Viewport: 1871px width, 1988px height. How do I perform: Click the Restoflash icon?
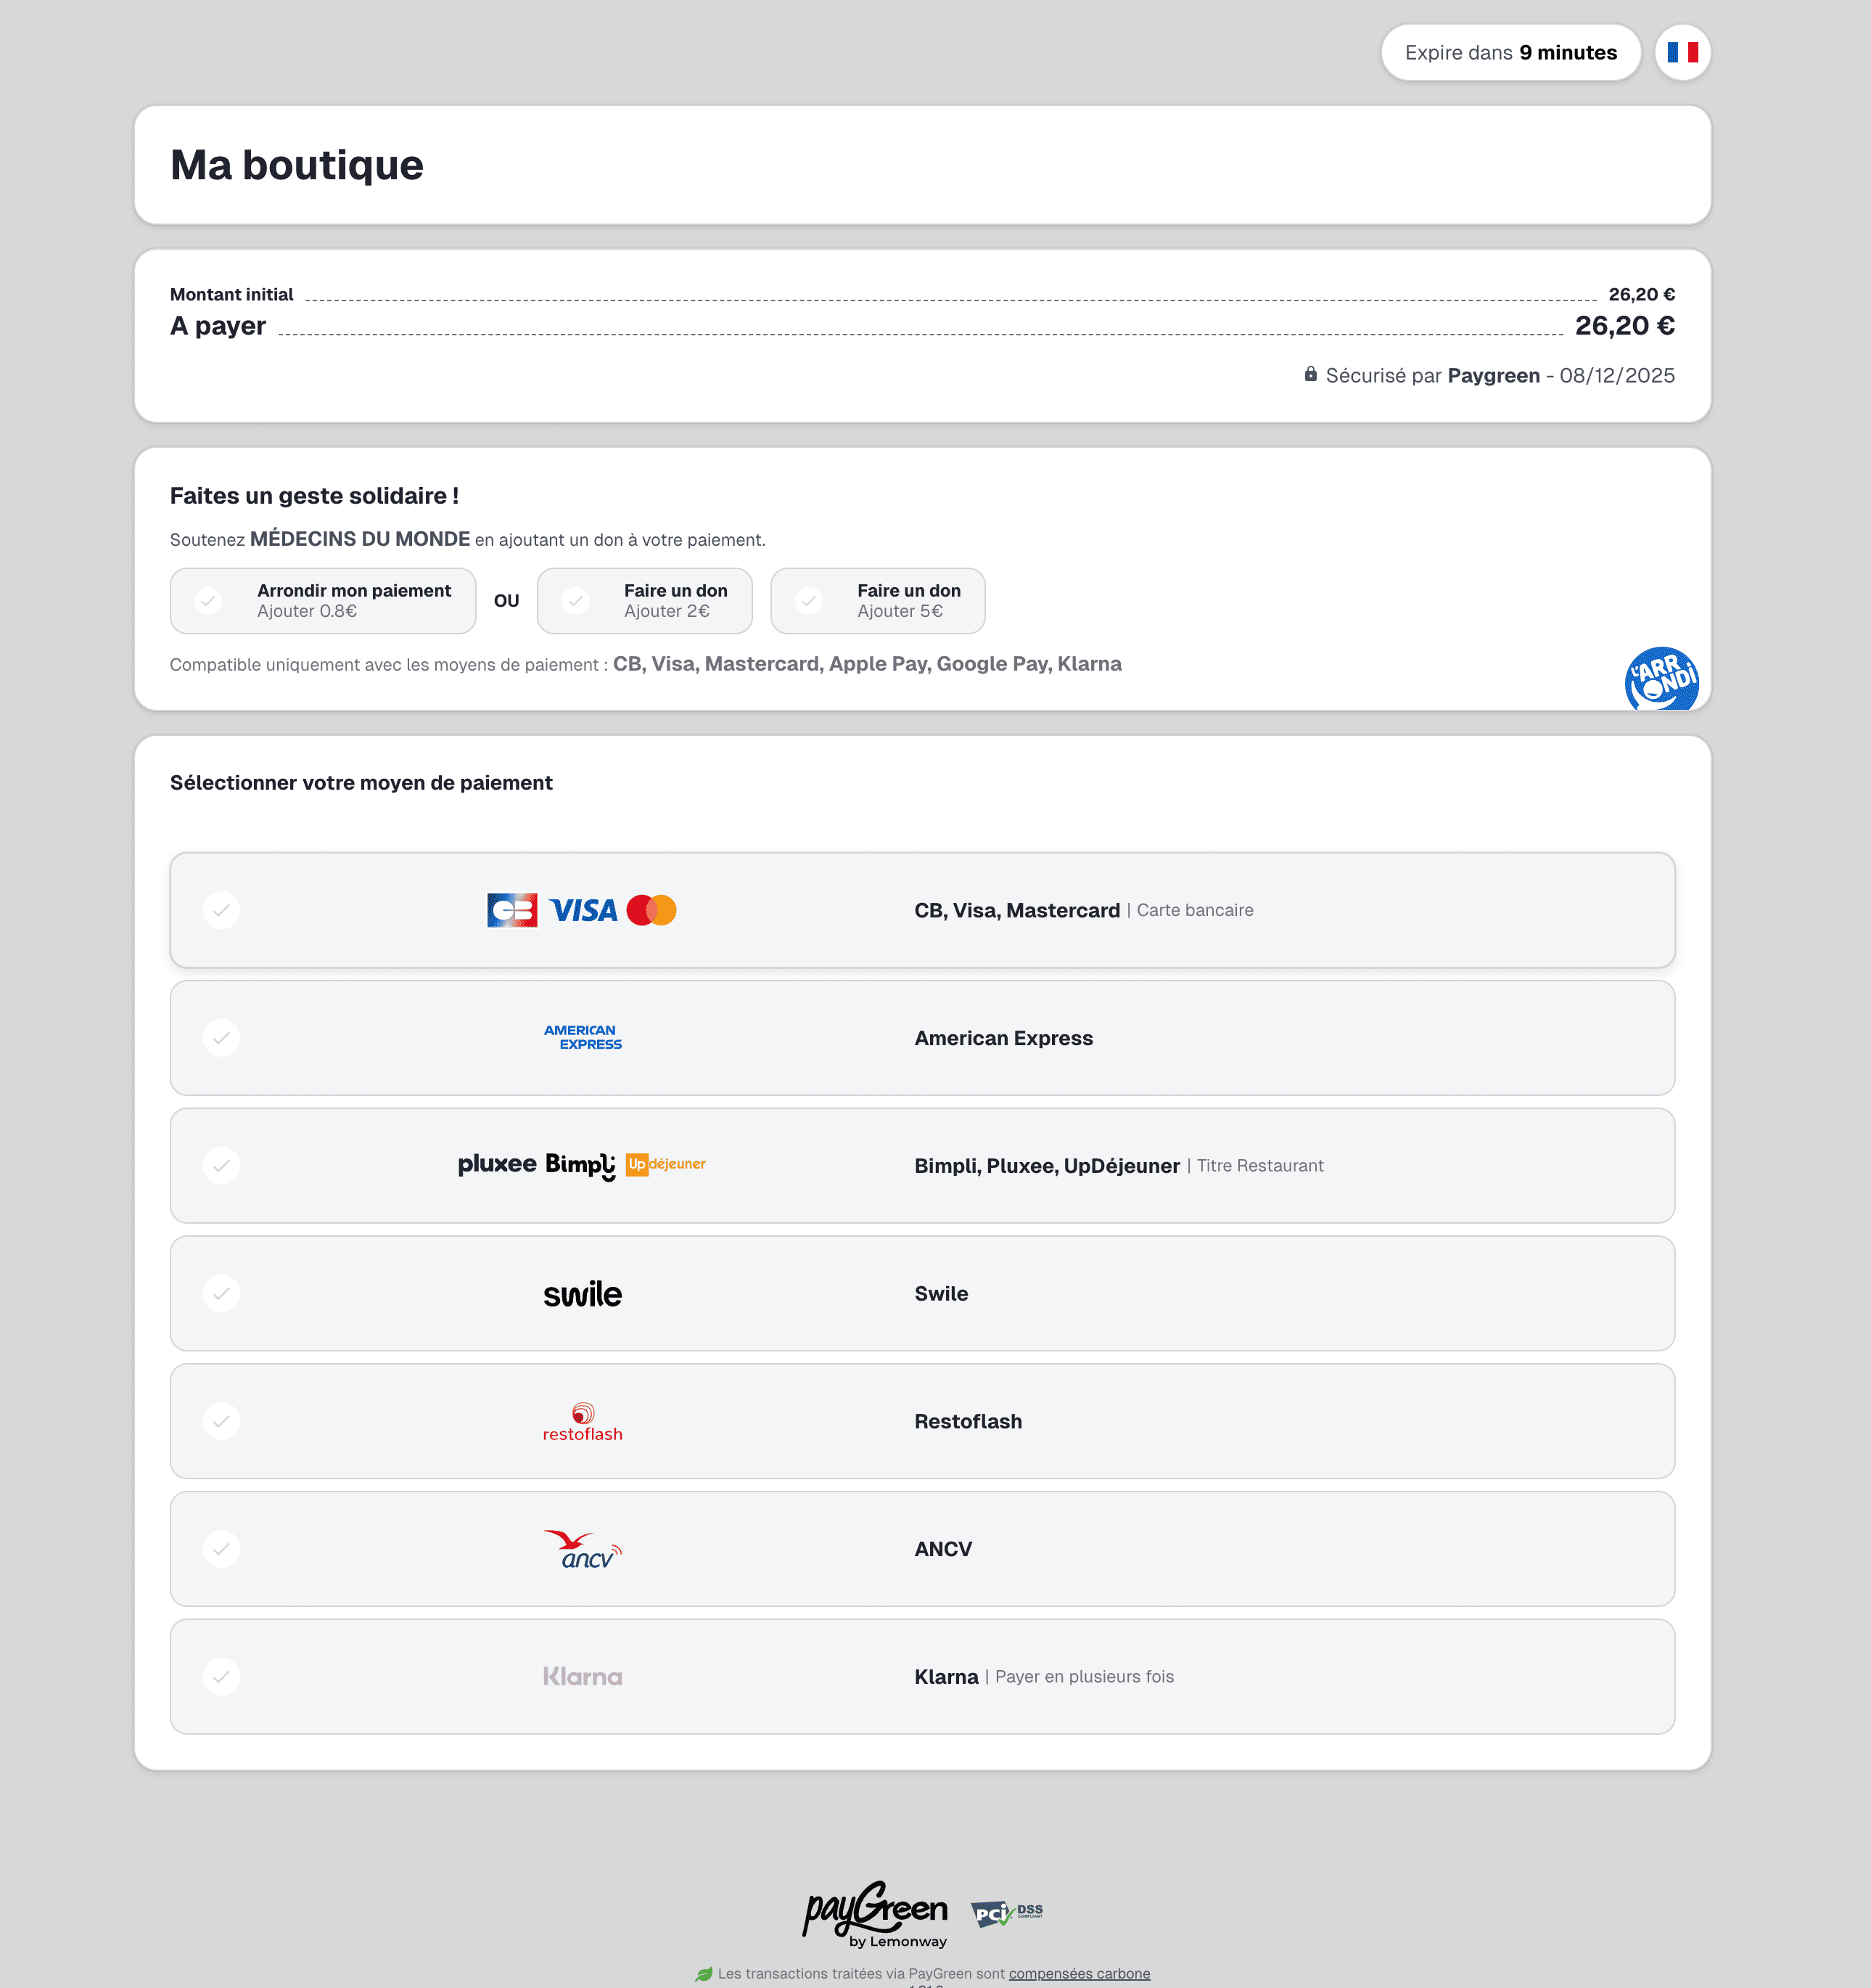583,1421
